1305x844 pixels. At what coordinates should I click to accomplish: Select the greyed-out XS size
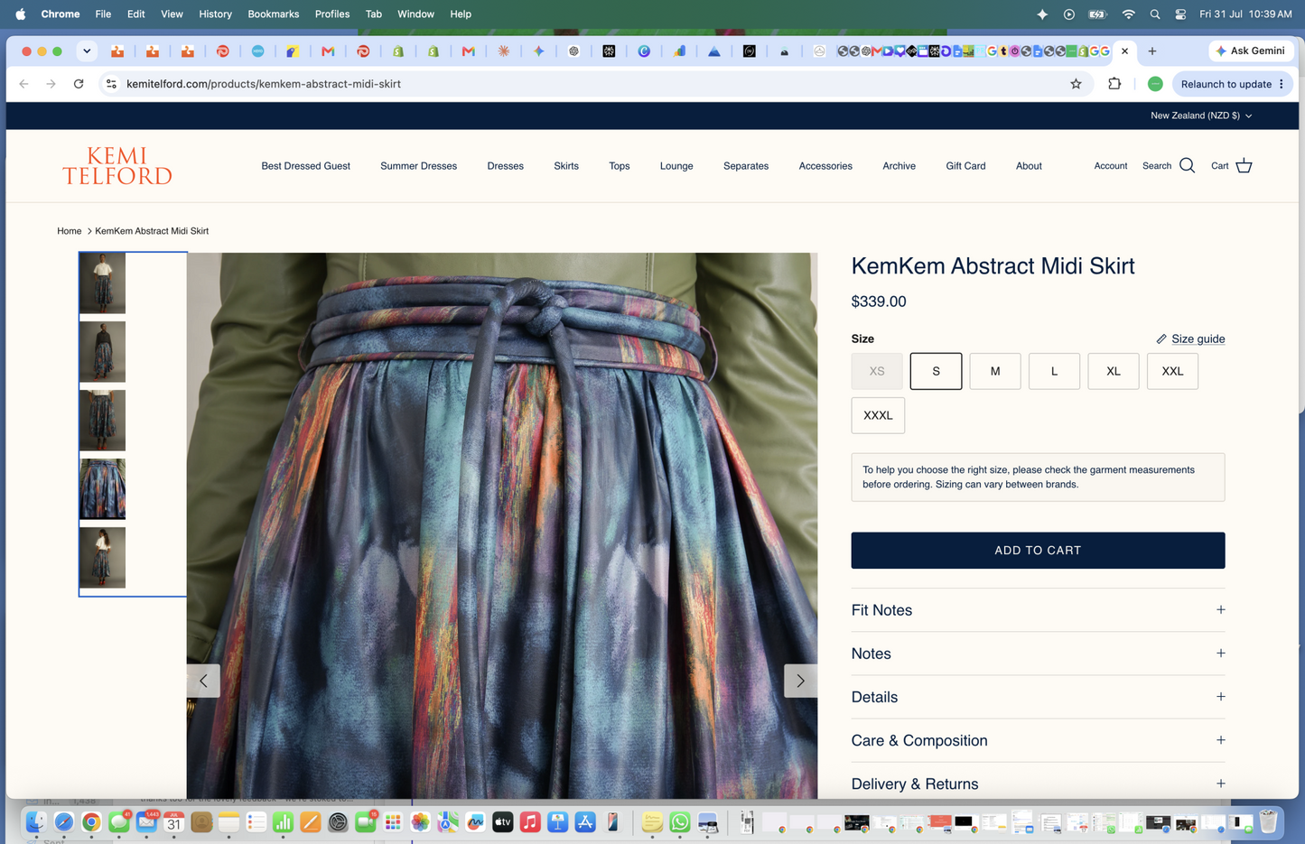click(877, 371)
